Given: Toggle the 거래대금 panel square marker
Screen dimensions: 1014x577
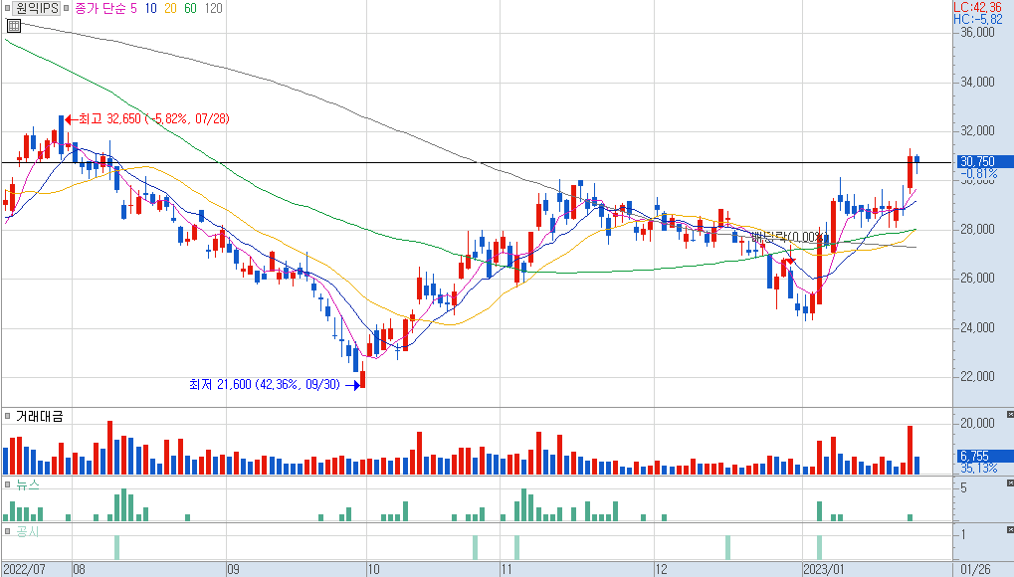Looking at the screenshot, I should click(8, 416).
